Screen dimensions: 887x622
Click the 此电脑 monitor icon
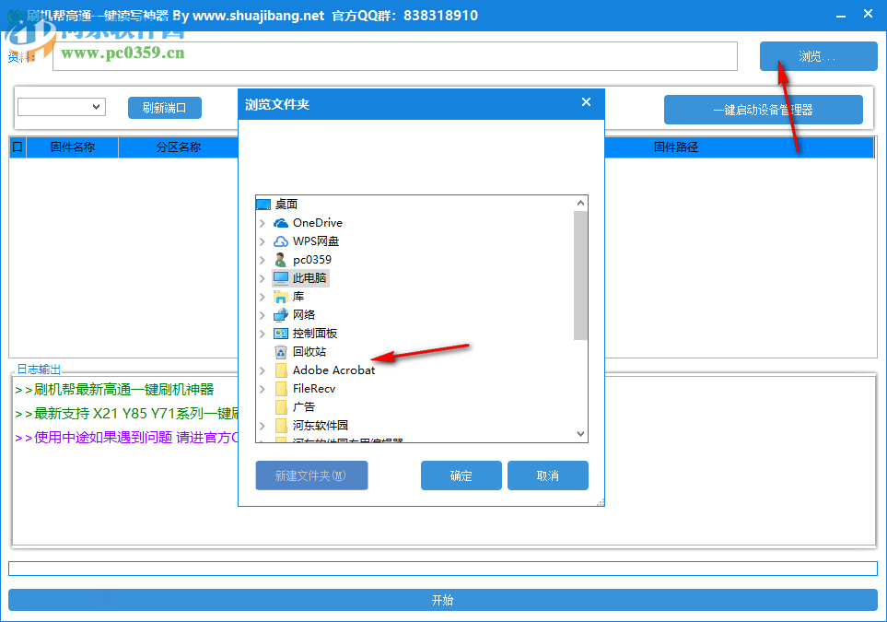pyautogui.click(x=281, y=278)
